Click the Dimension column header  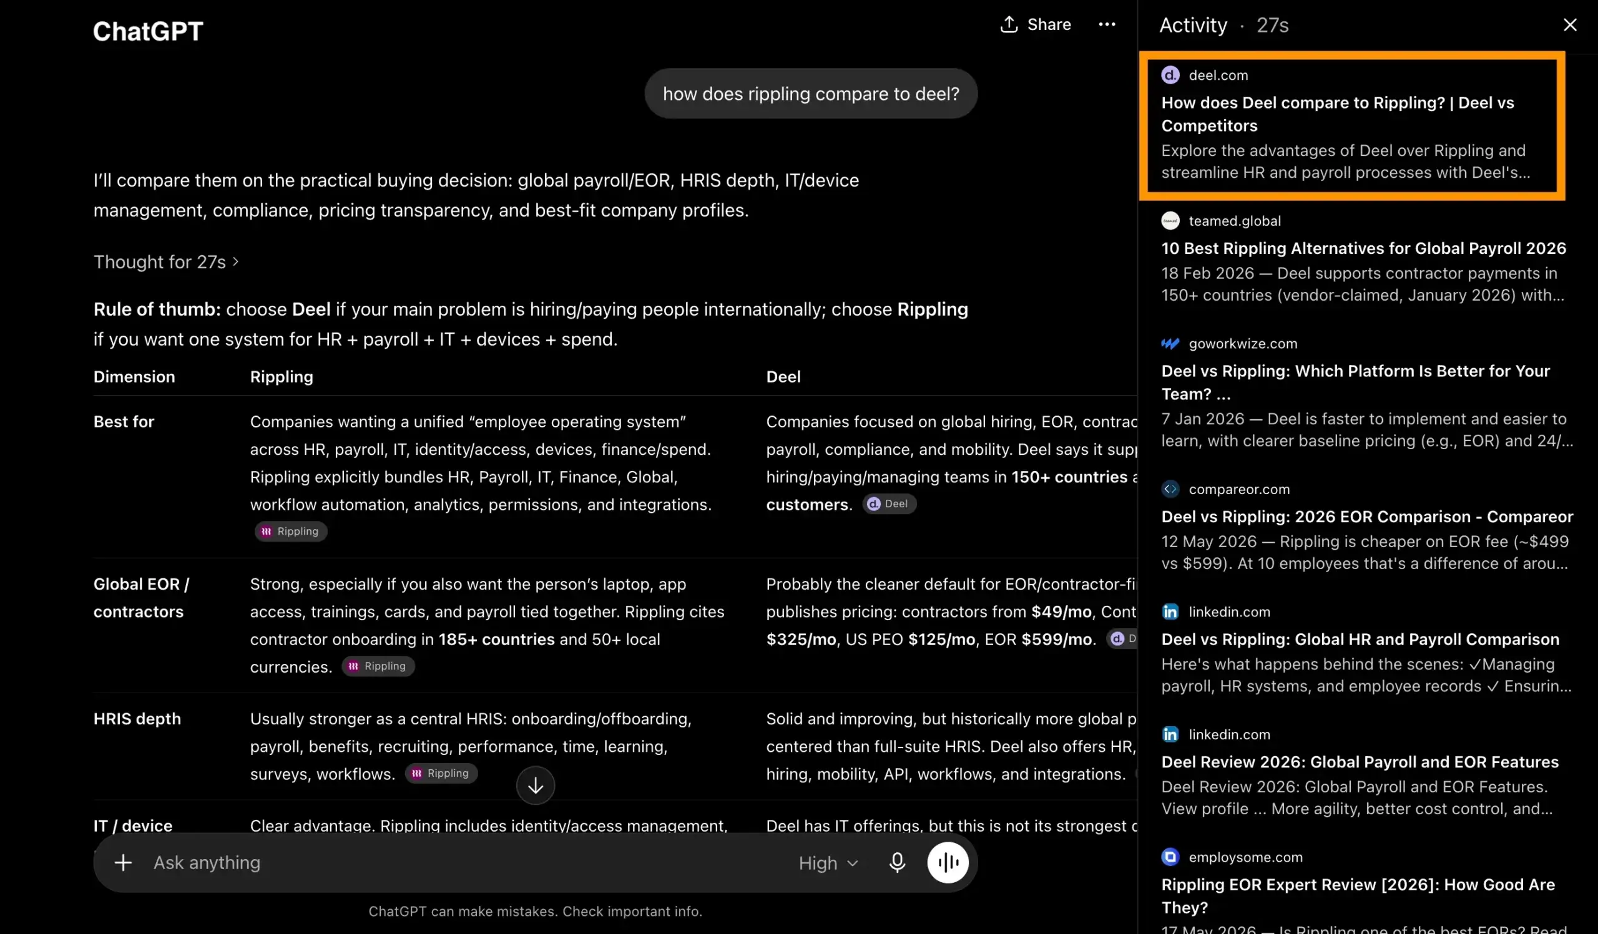click(x=134, y=376)
